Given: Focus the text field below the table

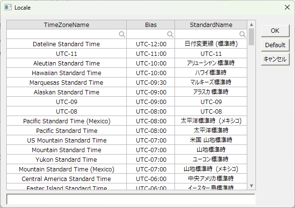Looking at the screenshot, I should click(131, 199).
